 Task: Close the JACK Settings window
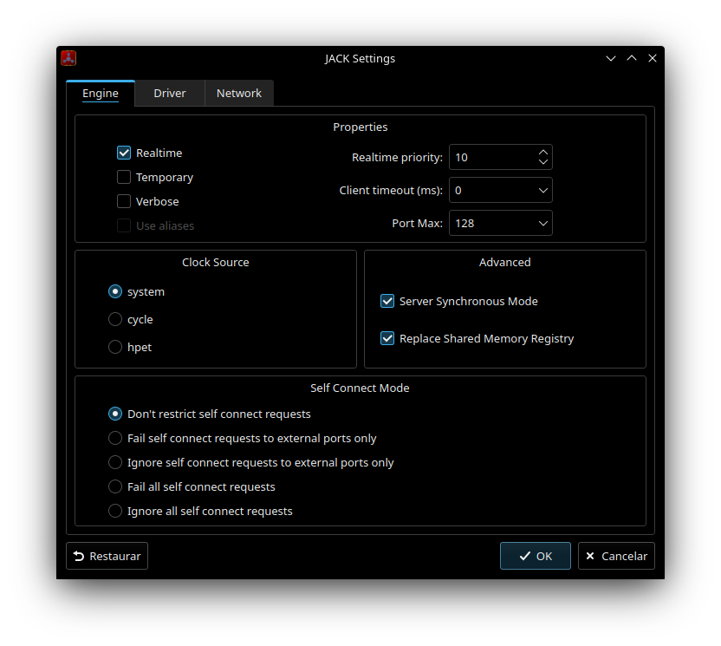(653, 58)
